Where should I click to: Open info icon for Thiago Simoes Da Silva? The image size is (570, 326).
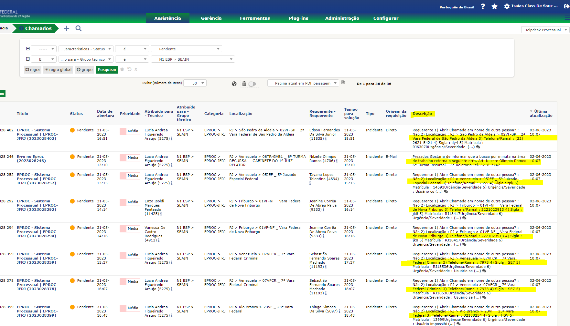click(339, 311)
